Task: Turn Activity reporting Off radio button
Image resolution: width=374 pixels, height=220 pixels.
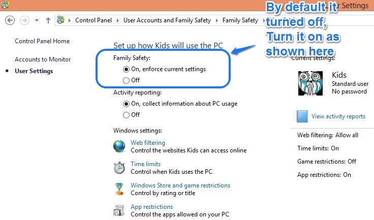Action: (126, 115)
